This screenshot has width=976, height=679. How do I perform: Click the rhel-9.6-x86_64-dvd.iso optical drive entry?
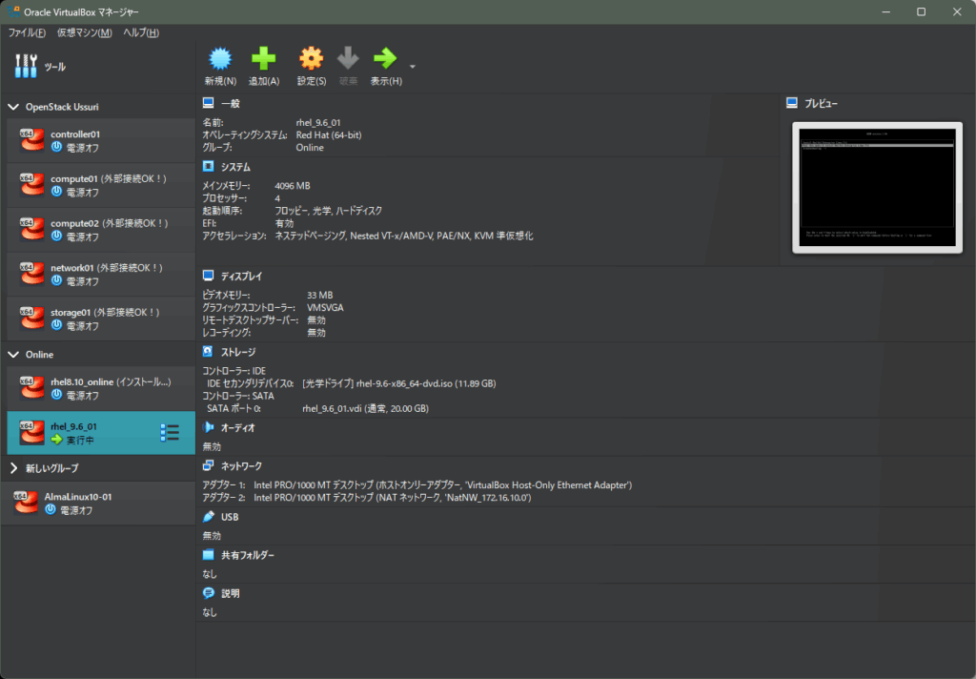pyautogui.click(x=399, y=383)
